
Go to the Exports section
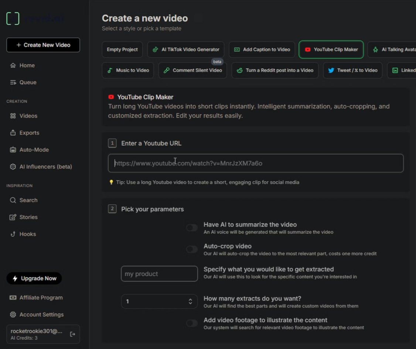[x=29, y=133]
